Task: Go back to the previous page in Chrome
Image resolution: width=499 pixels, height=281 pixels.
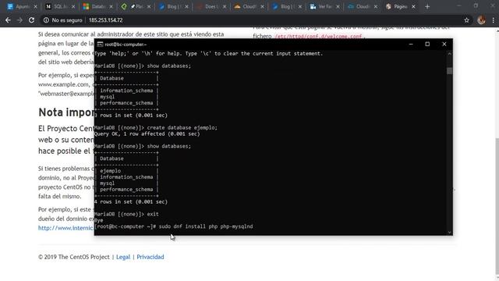Action: 8,20
